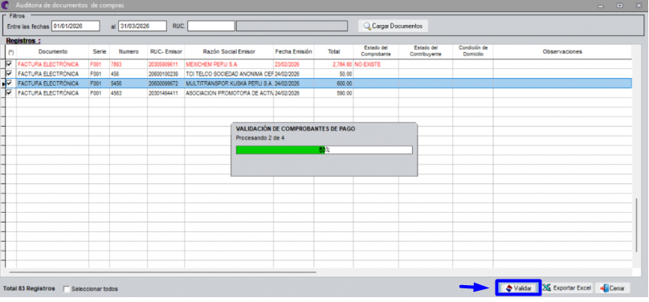This screenshot has height=302, width=649.
Task: Click the Estado del Contribuyente column header
Action: (x=426, y=51)
